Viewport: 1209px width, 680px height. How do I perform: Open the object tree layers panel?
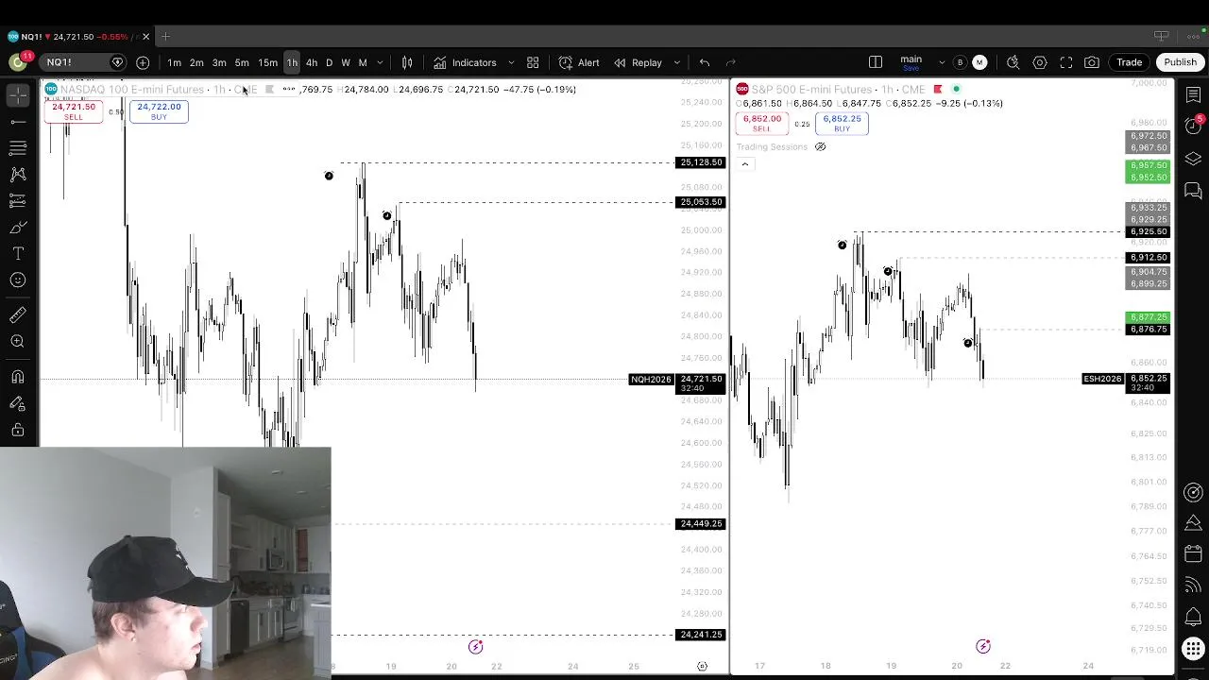point(1193,159)
